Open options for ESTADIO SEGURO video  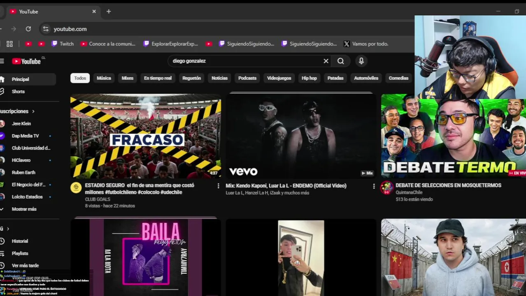click(x=218, y=186)
